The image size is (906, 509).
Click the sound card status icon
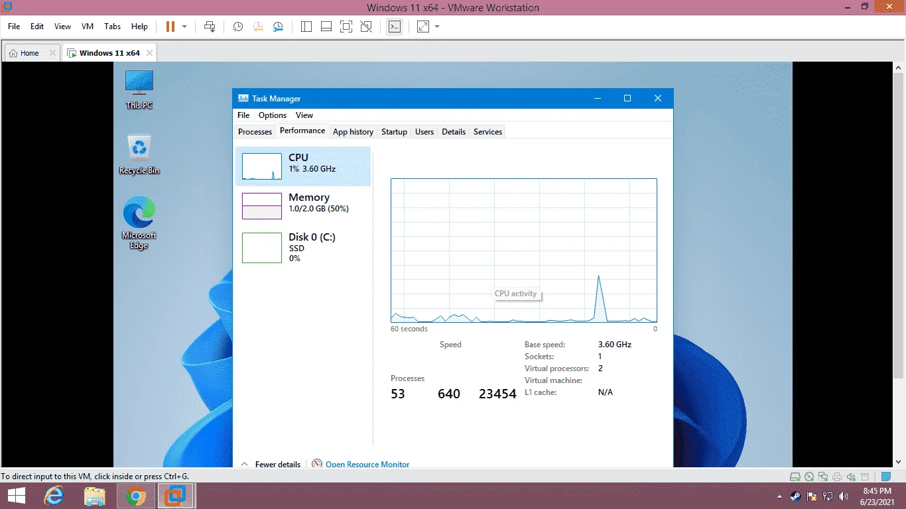(x=851, y=477)
